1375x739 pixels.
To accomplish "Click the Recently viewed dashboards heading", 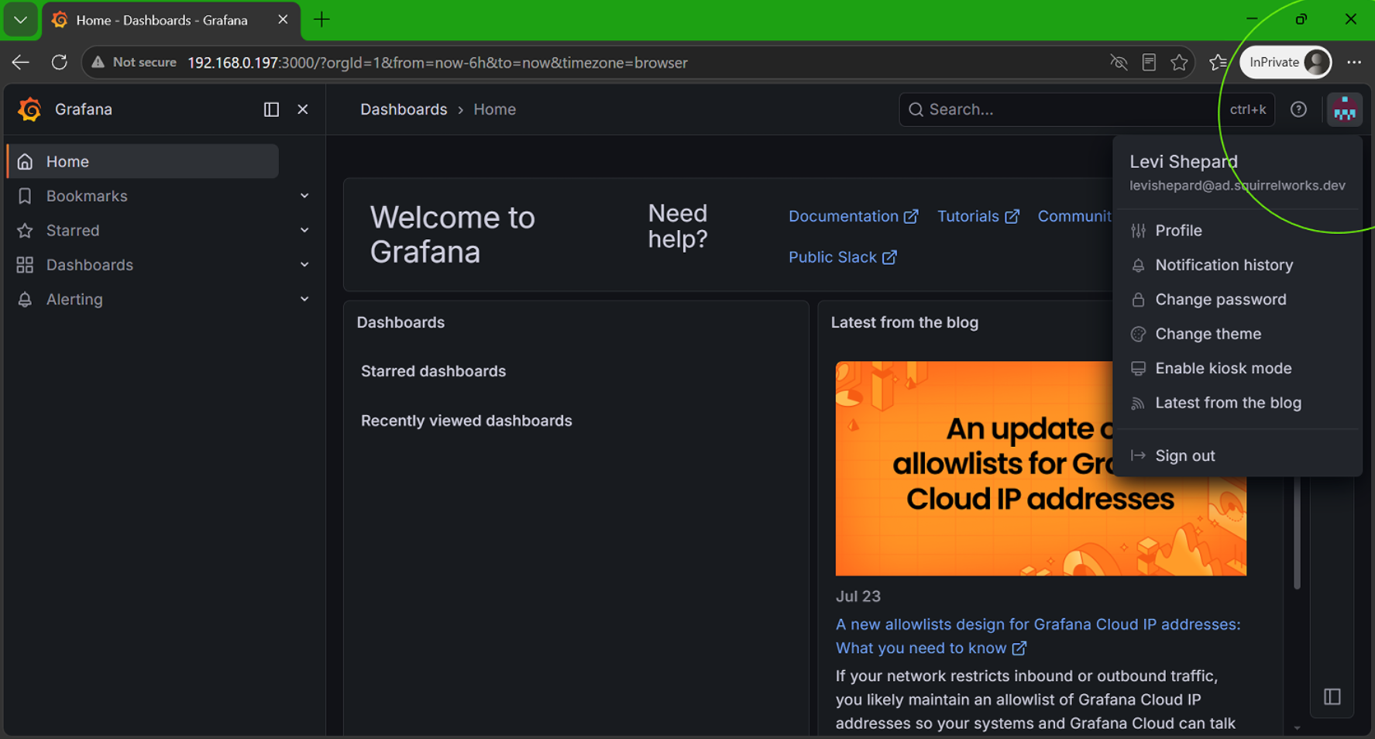I will click(x=466, y=421).
